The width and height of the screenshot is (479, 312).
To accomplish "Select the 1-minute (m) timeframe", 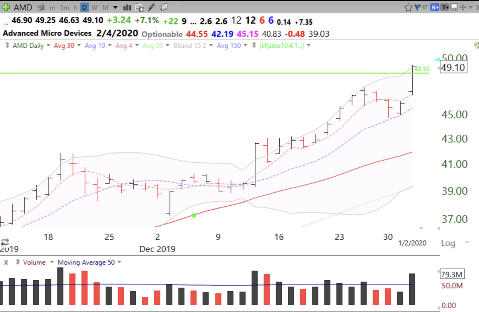I will 52,8.
